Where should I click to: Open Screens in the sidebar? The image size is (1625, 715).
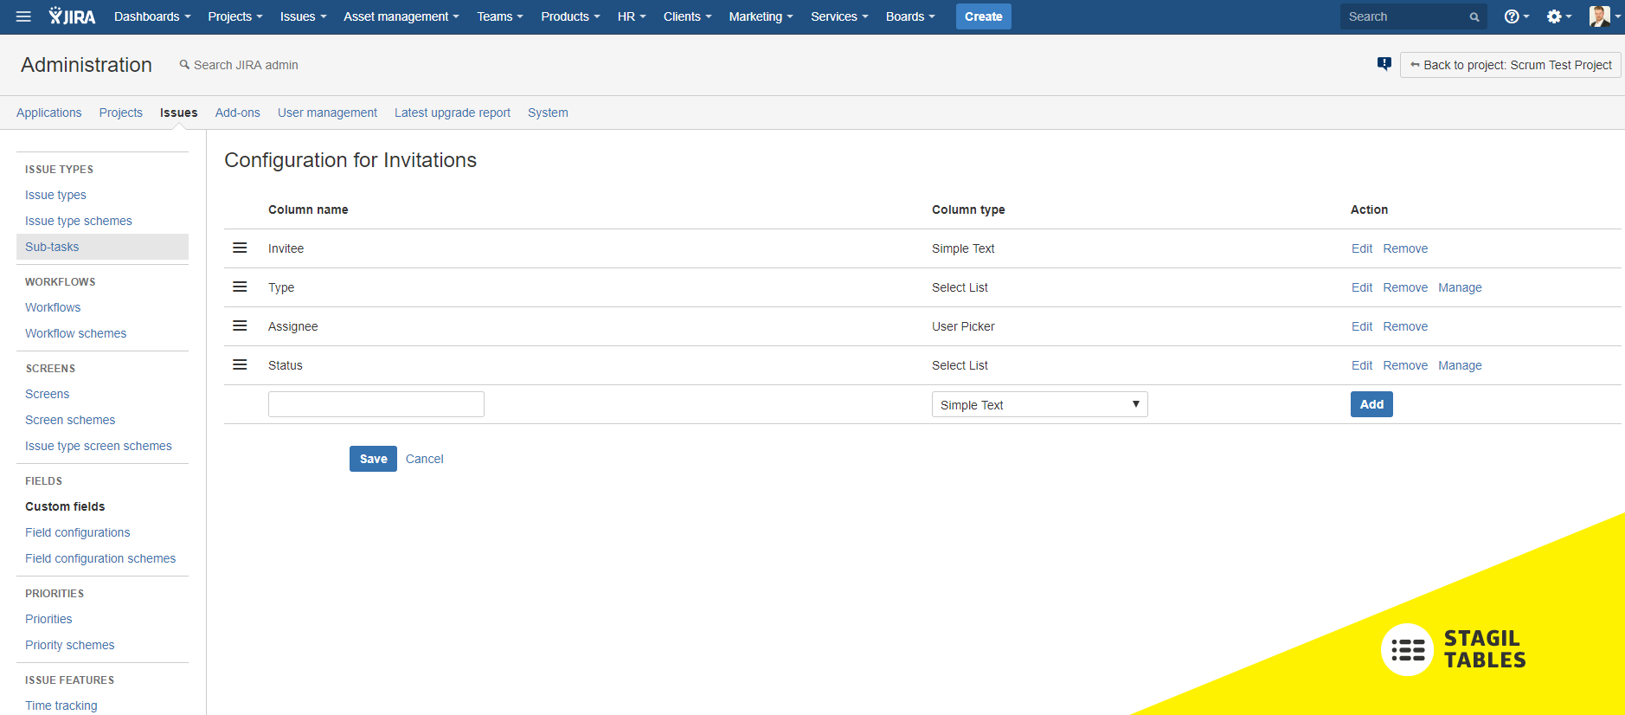click(x=47, y=394)
